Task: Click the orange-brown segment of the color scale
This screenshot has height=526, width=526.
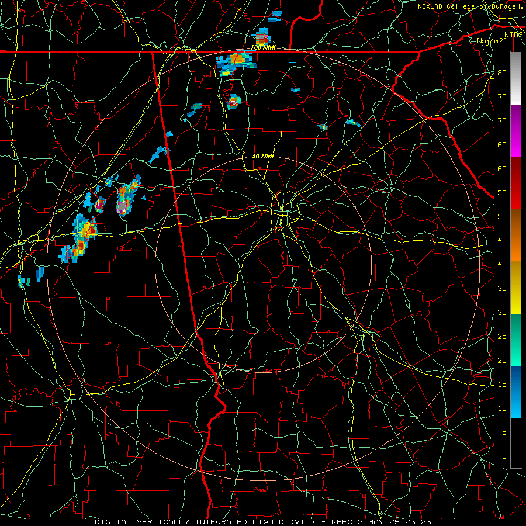Action: [x=516, y=236]
